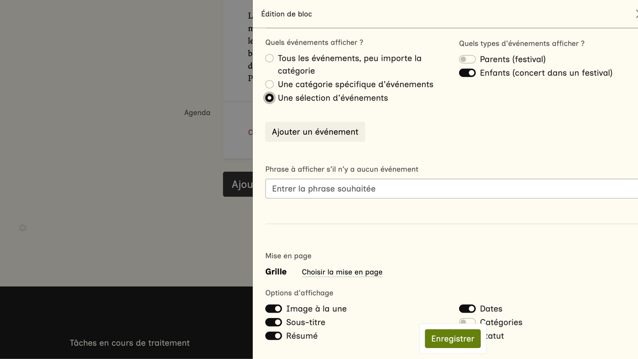Image resolution: width=638 pixels, height=359 pixels.
Task: Enable the Parents (festival) toggle
Action: pyautogui.click(x=467, y=59)
